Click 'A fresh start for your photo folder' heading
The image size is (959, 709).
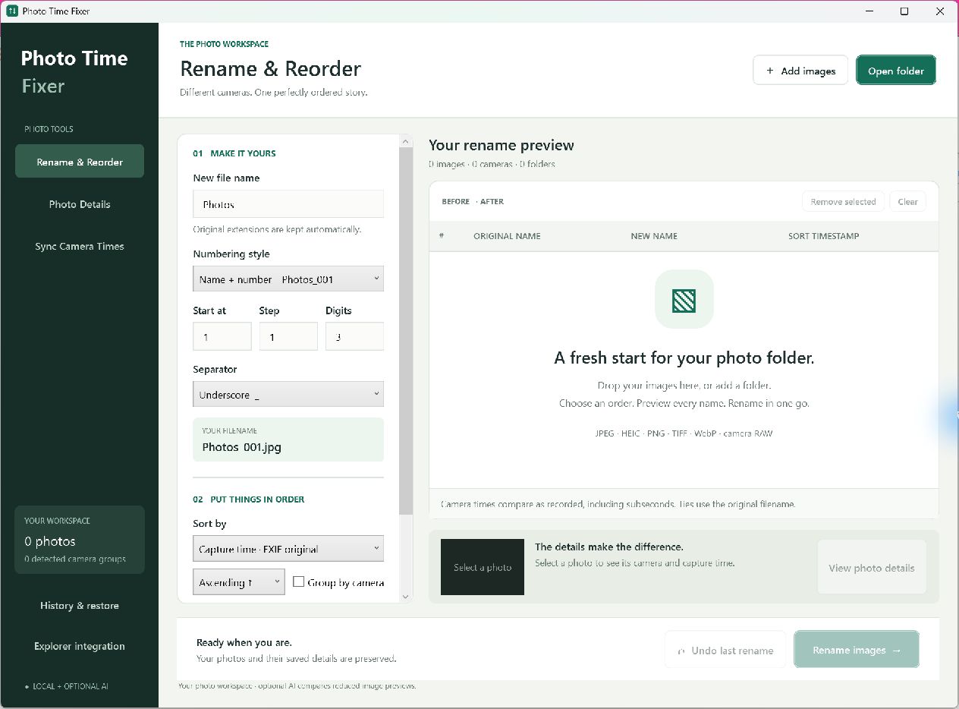684,358
